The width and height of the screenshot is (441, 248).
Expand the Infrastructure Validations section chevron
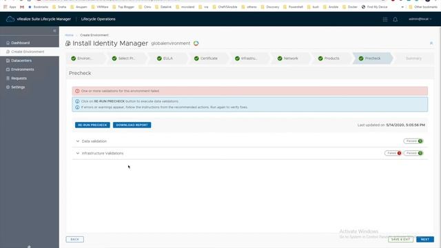pyautogui.click(x=78, y=153)
